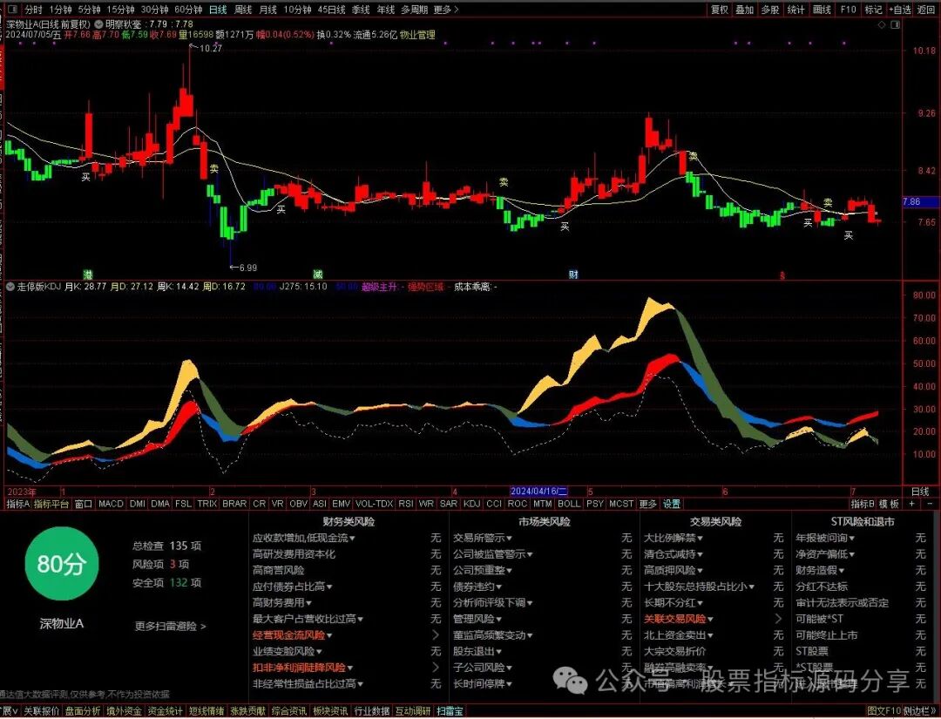Open the 资金统计 bottom tab
This screenshot has height=719, width=941.
tap(165, 712)
